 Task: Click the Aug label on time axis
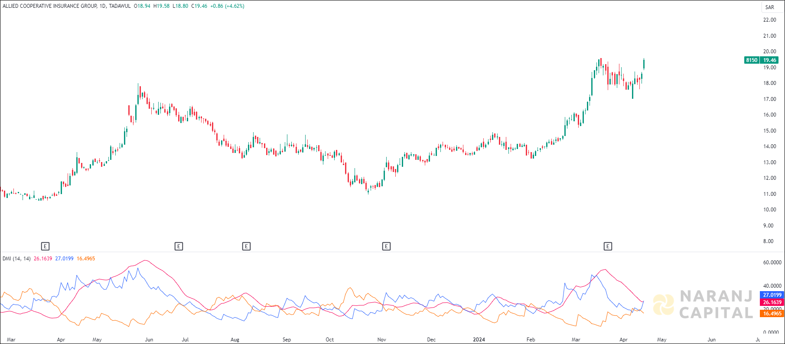235,340
